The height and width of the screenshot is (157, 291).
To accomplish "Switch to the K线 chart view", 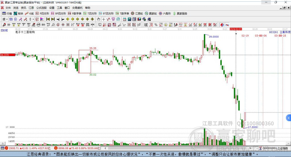I will tap(29, 14).
